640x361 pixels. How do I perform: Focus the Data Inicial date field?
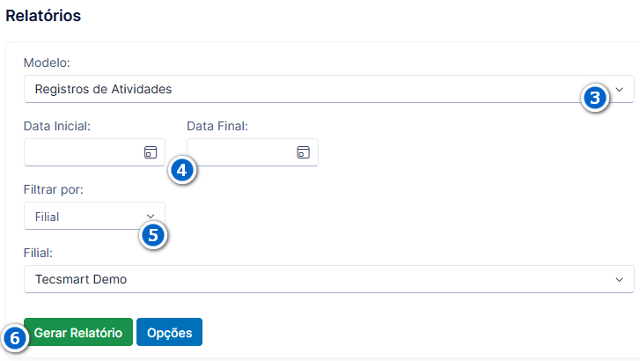coord(95,152)
